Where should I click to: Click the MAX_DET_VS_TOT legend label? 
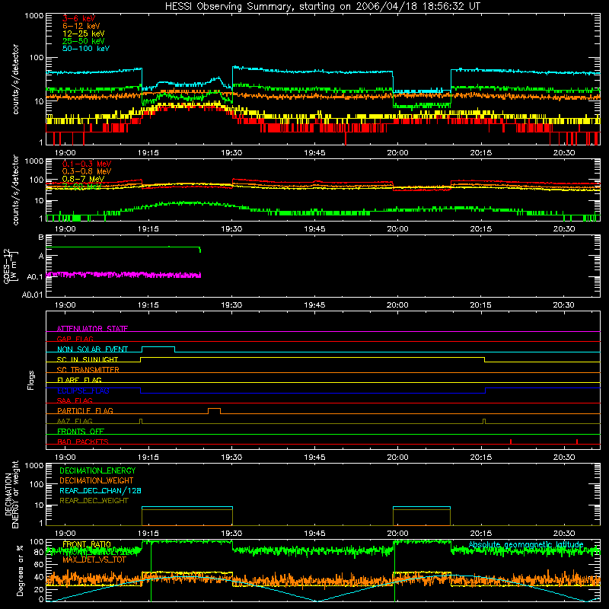(94, 560)
